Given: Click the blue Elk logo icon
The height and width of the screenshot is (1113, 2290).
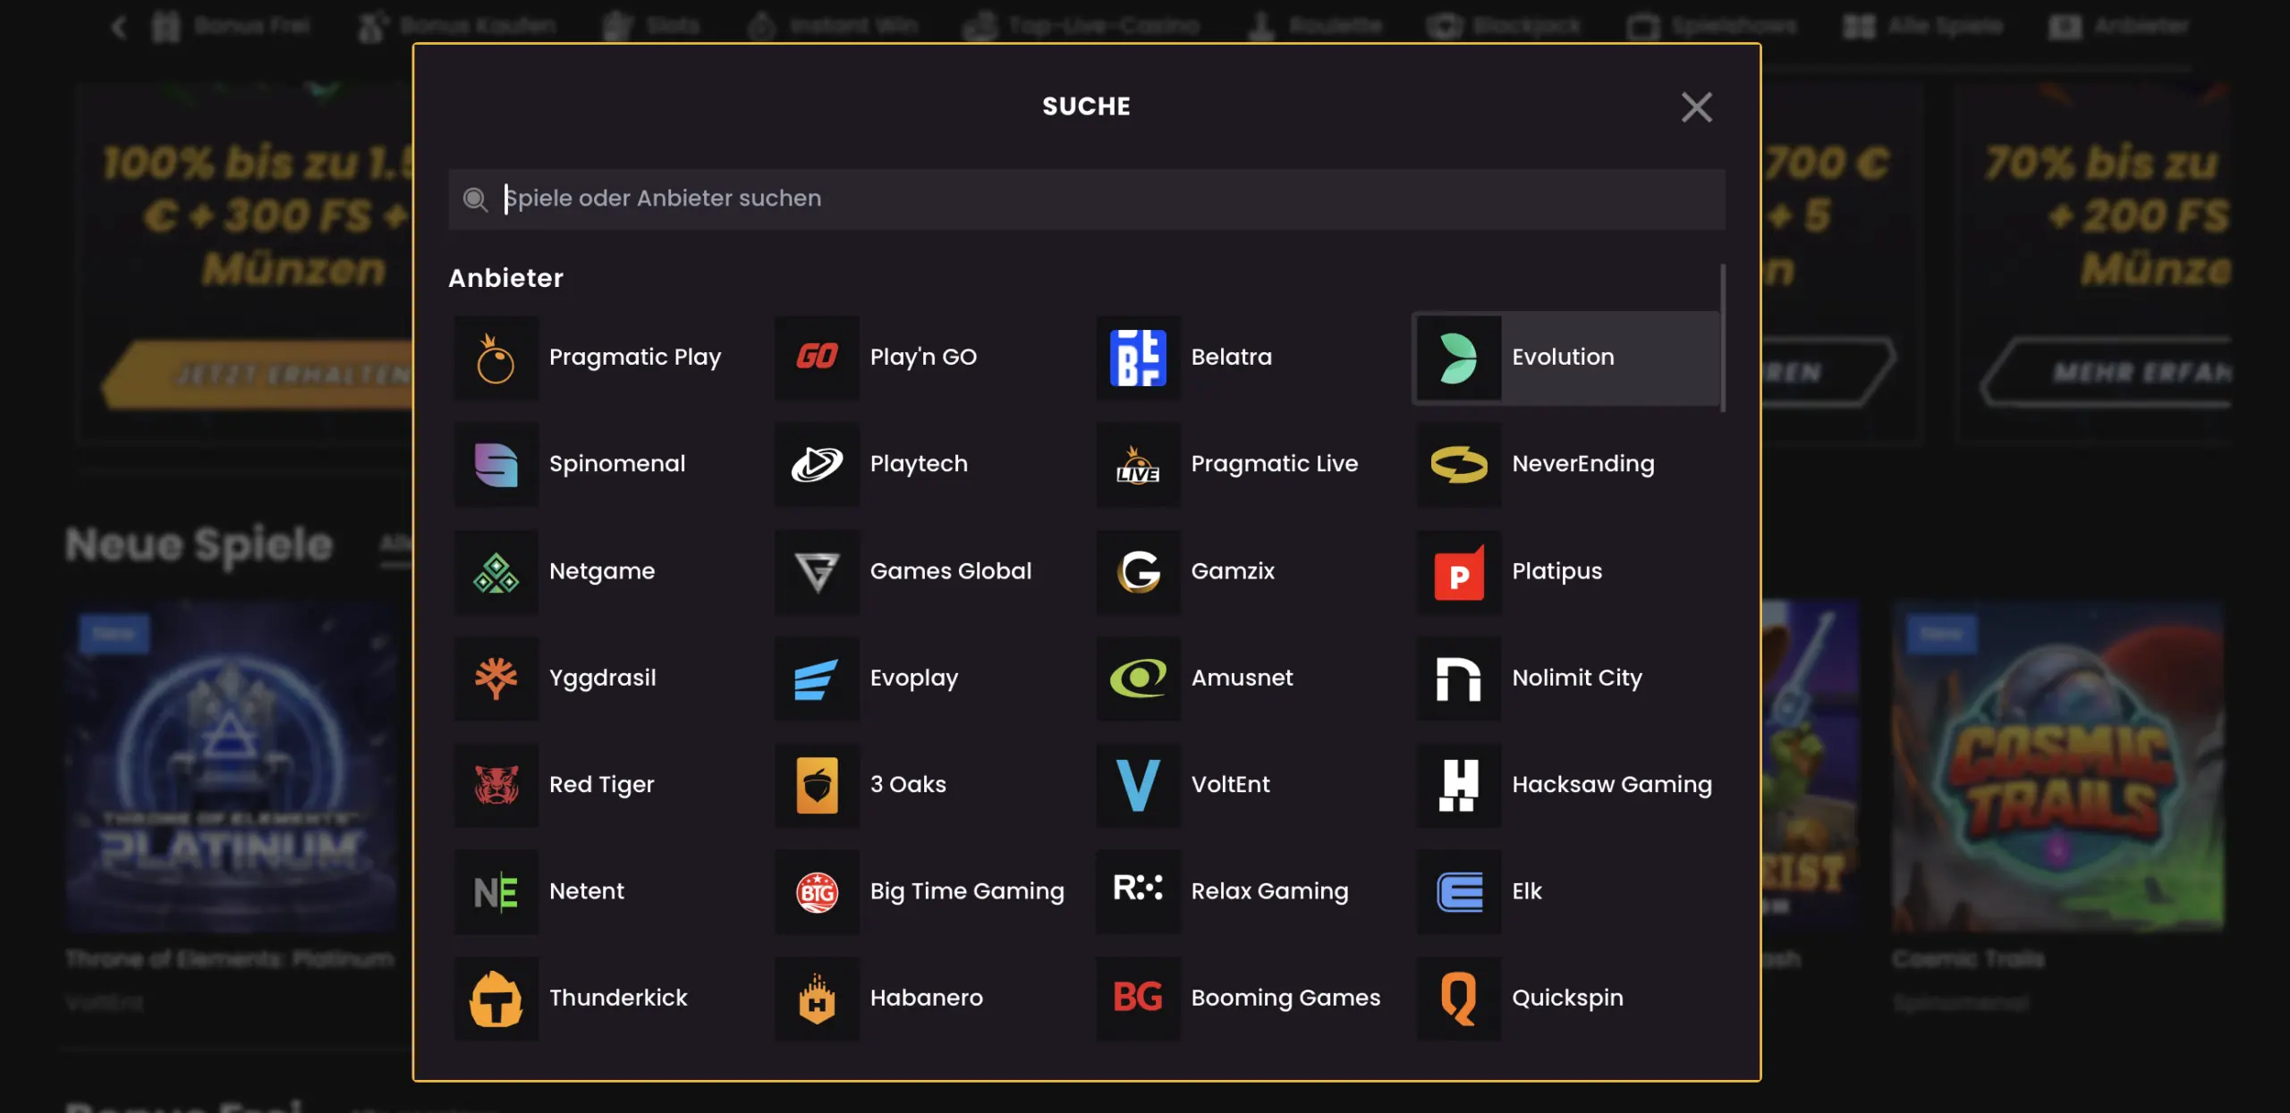Looking at the screenshot, I should [x=1459, y=891].
